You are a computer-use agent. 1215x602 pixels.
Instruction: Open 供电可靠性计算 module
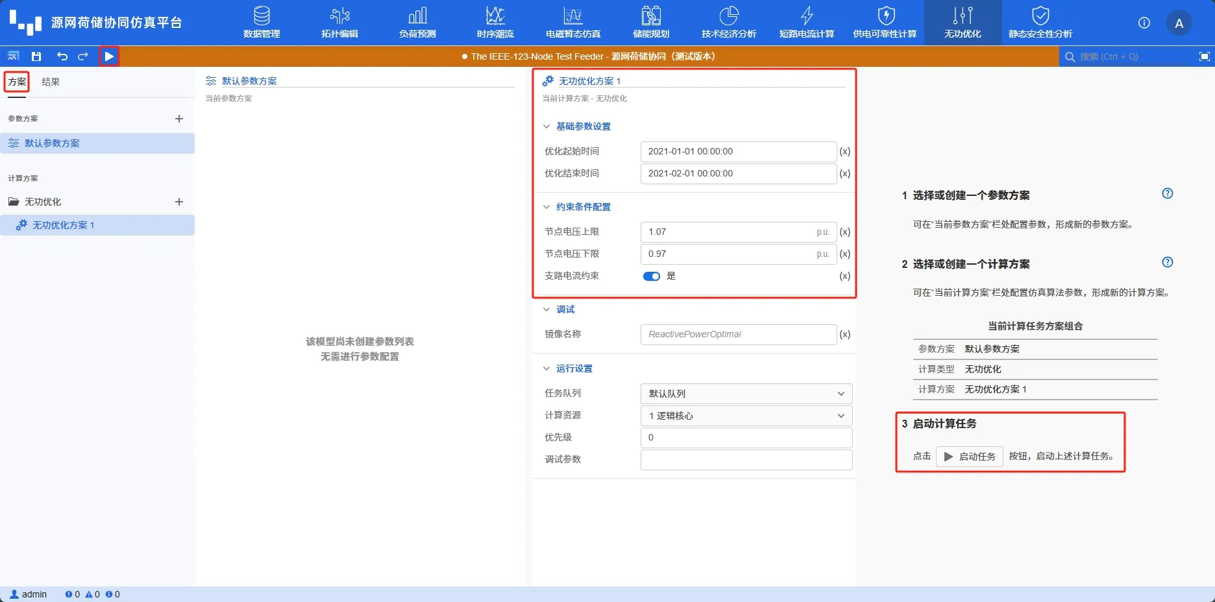coord(885,23)
